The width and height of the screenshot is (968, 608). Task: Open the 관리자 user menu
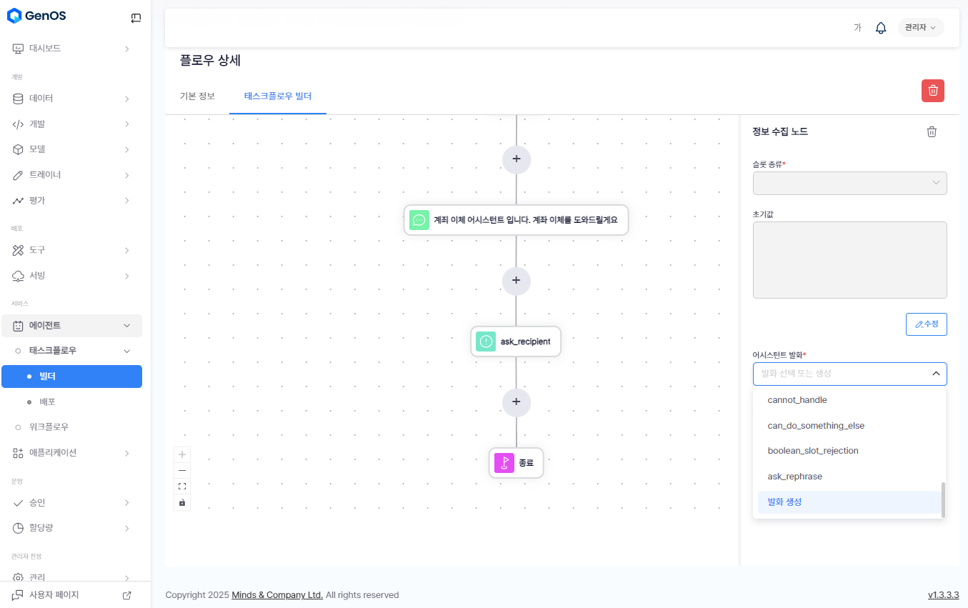point(920,28)
